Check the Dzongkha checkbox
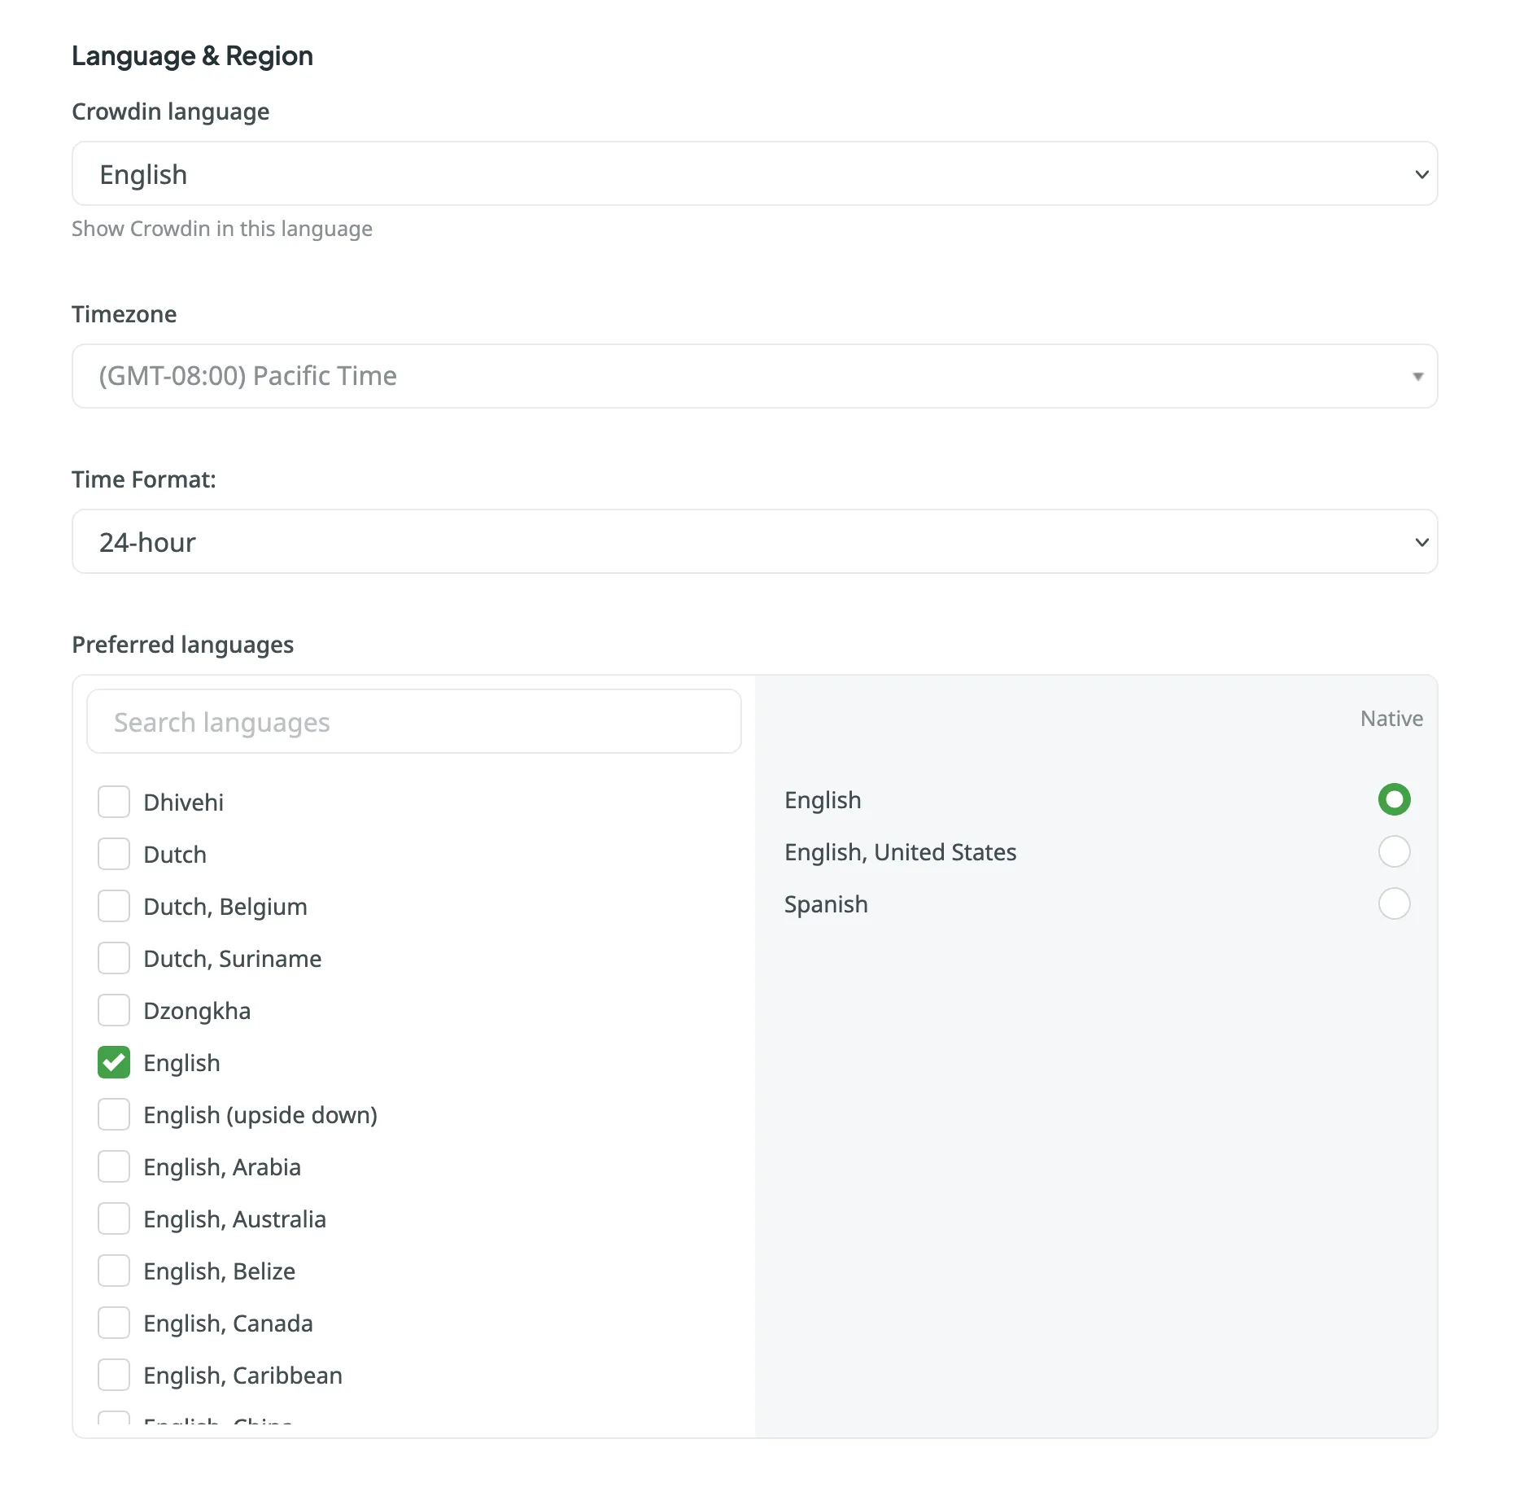This screenshot has width=1524, height=1496. (114, 1011)
